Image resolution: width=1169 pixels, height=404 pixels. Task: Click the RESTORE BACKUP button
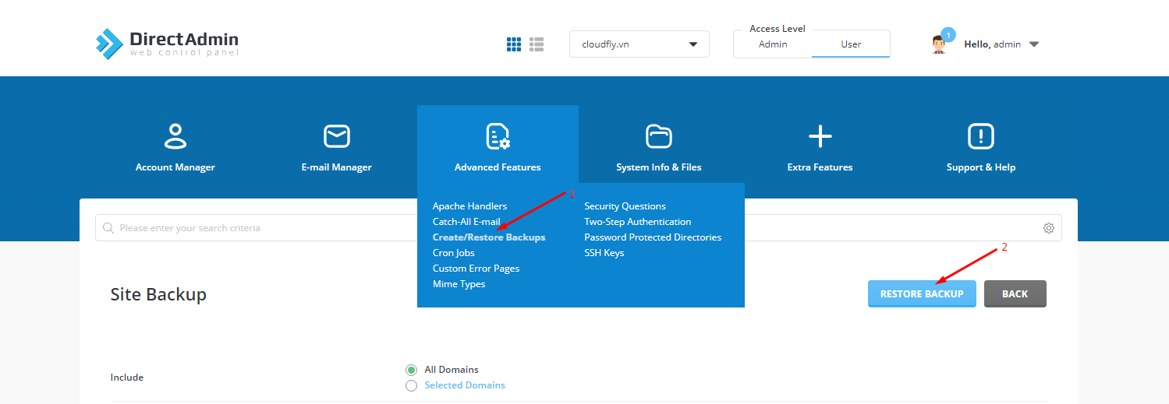point(922,293)
